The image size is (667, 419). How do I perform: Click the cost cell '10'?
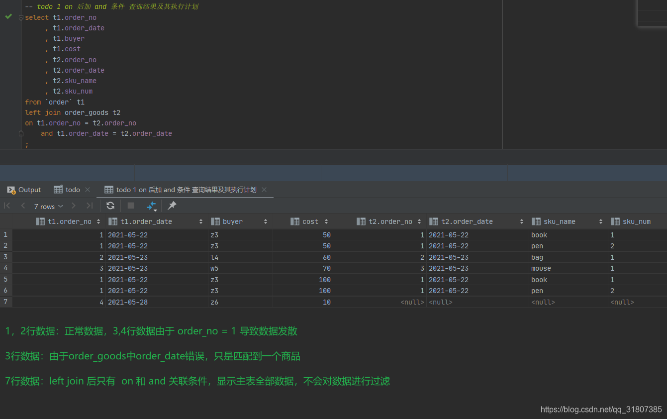click(x=302, y=302)
